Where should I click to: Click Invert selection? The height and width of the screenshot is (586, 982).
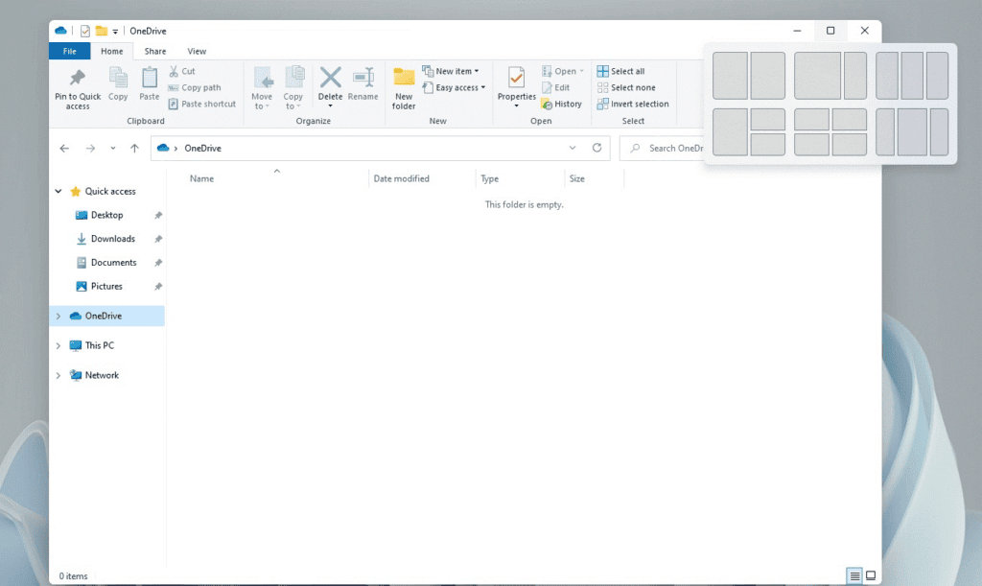633,104
